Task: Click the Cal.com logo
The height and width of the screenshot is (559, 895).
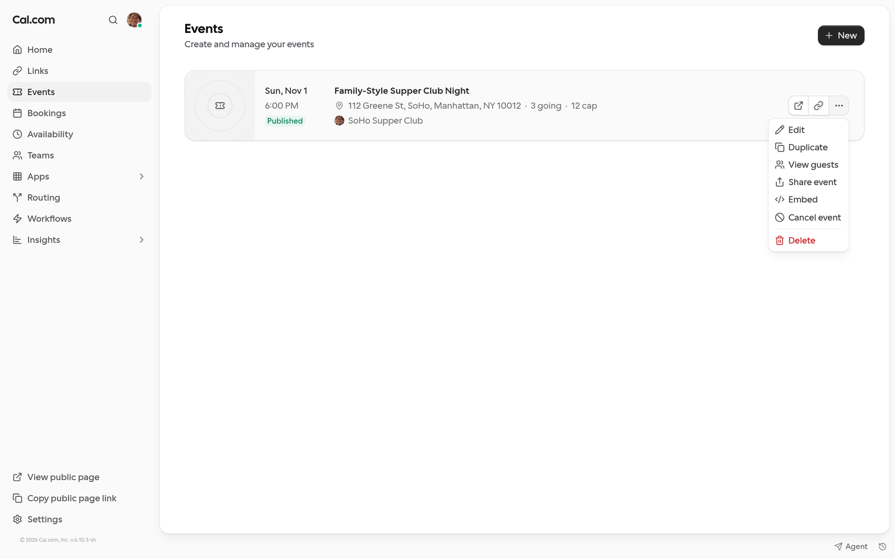Action: tap(34, 20)
